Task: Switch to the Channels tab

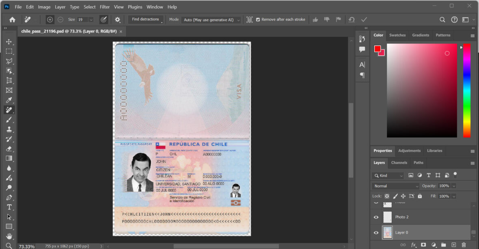Action: (x=399, y=162)
